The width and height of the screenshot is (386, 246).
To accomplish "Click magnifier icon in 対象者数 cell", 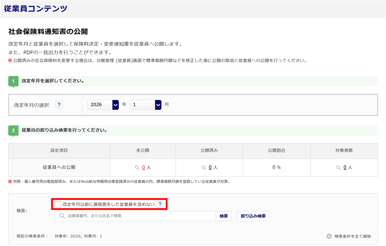I will (339, 168).
